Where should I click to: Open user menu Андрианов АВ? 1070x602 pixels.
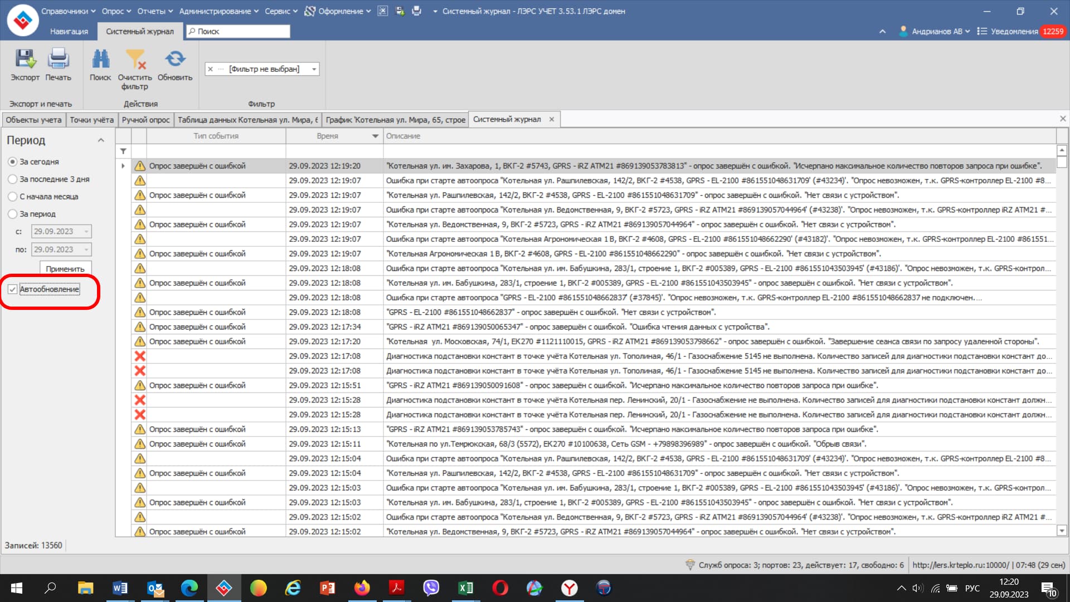[x=937, y=31]
